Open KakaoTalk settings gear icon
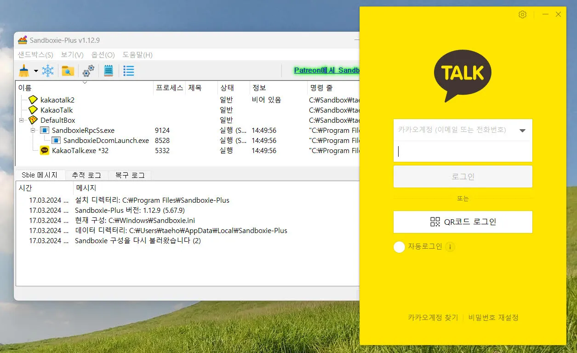577x353 pixels. [x=522, y=15]
